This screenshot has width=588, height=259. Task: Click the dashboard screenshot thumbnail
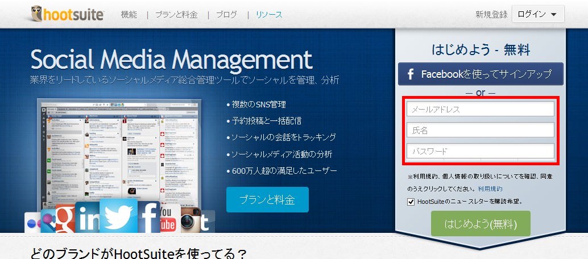pyautogui.click(x=119, y=150)
